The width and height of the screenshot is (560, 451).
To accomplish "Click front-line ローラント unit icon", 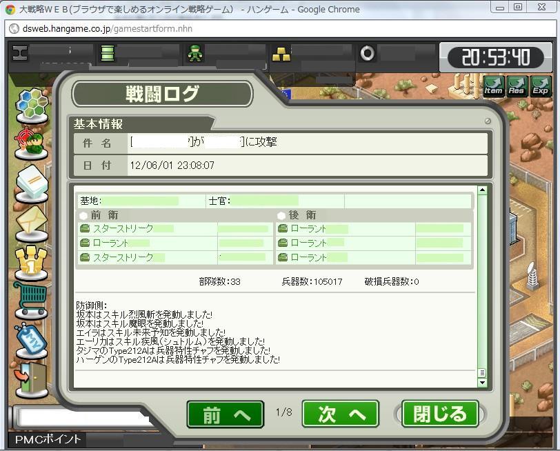I will click(x=85, y=243).
